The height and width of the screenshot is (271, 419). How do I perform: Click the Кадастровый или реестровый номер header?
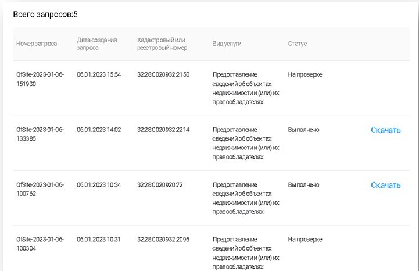point(162,44)
